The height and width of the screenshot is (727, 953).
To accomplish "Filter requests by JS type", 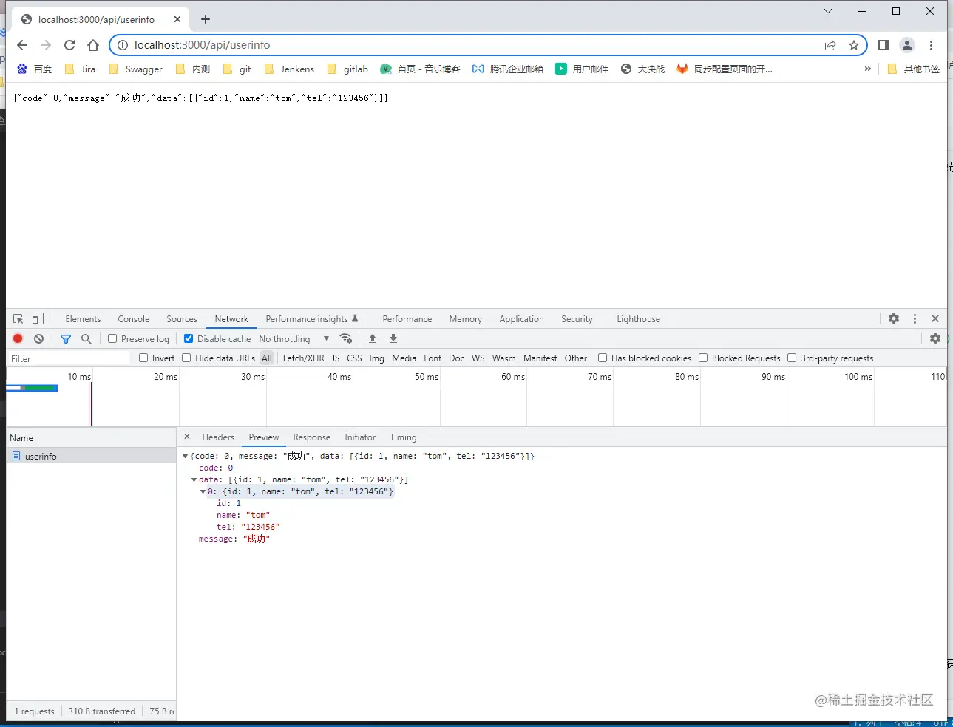I will click(336, 358).
